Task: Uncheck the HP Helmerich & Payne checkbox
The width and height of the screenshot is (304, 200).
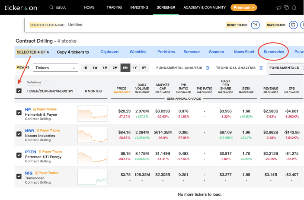Action: tap(19, 113)
